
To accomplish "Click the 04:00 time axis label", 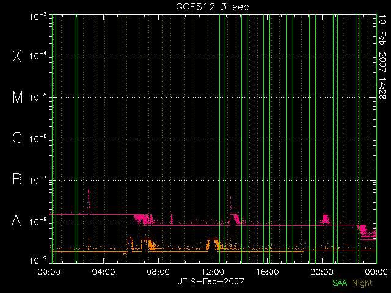I will pos(103,271).
